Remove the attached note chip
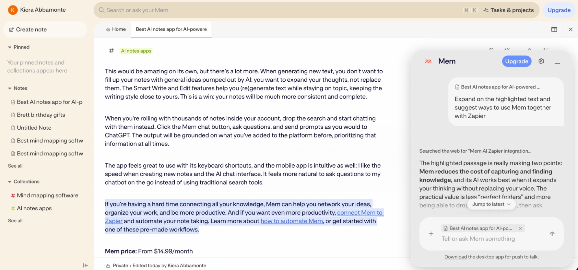The width and height of the screenshot is (578, 270). [x=520, y=228]
